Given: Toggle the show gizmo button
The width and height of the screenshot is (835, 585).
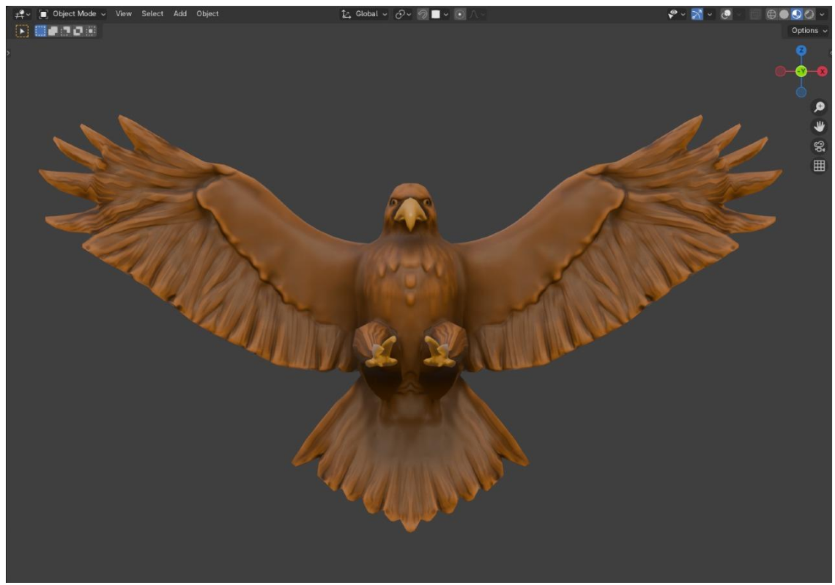Looking at the screenshot, I should [697, 14].
